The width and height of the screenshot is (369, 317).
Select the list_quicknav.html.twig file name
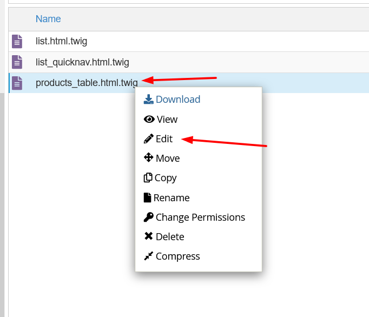[82, 62]
